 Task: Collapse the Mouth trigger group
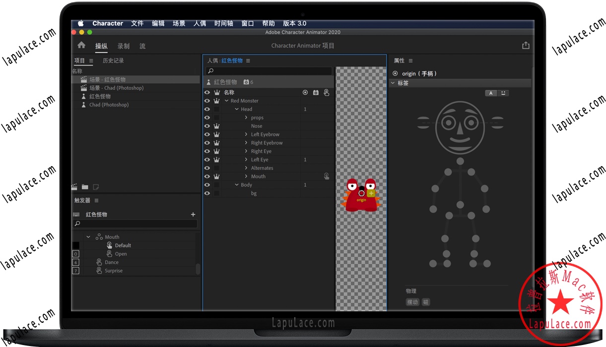click(x=88, y=237)
